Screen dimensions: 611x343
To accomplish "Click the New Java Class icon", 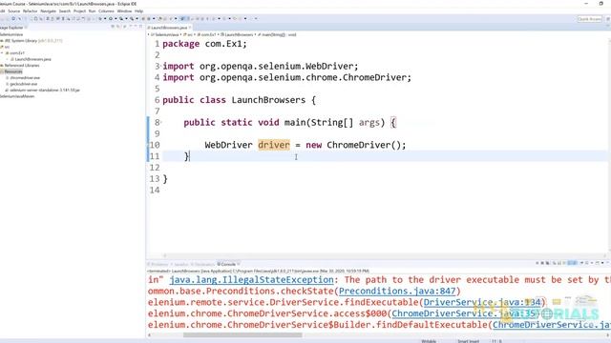I will point(148,18).
